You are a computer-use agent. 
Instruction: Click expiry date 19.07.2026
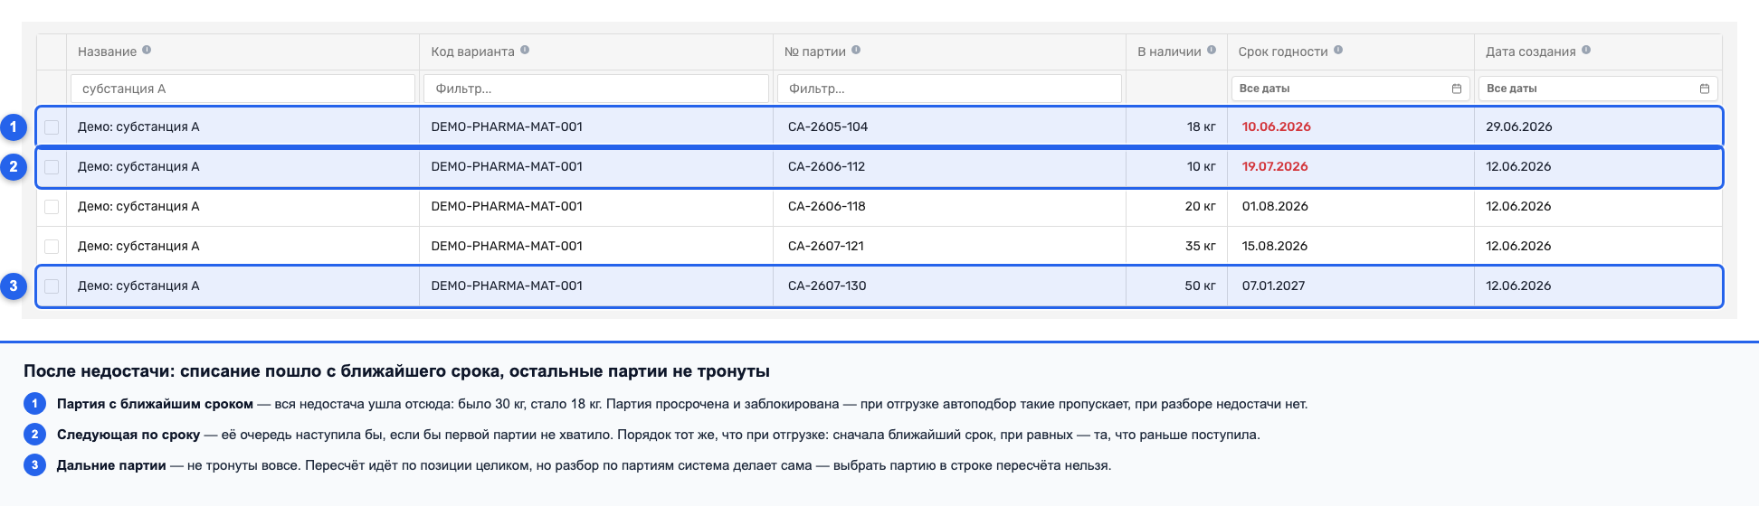(x=1275, y=166)
